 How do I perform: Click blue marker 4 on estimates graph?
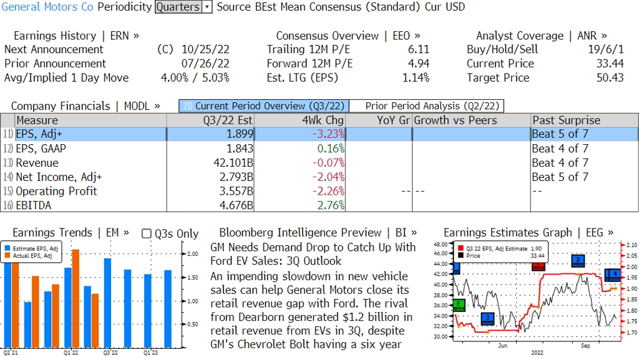click(615, 275)
